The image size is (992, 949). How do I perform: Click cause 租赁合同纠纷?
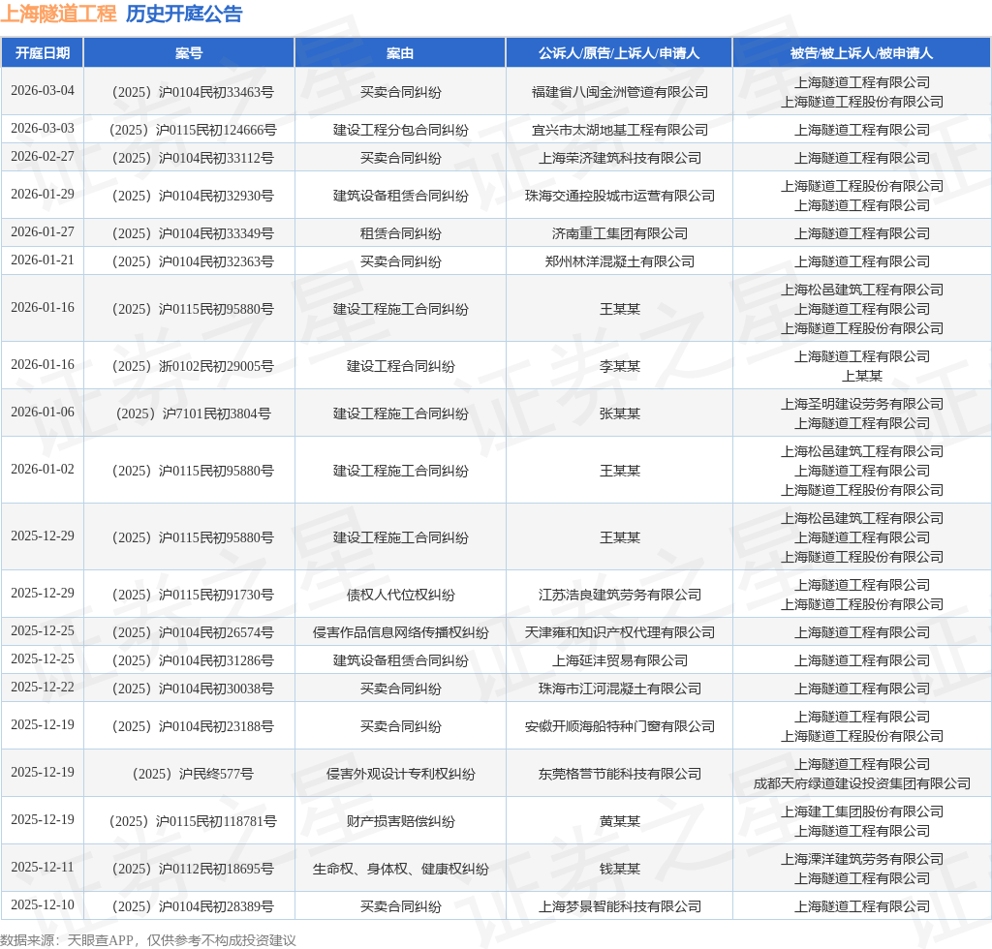click(x=400, y=234)
